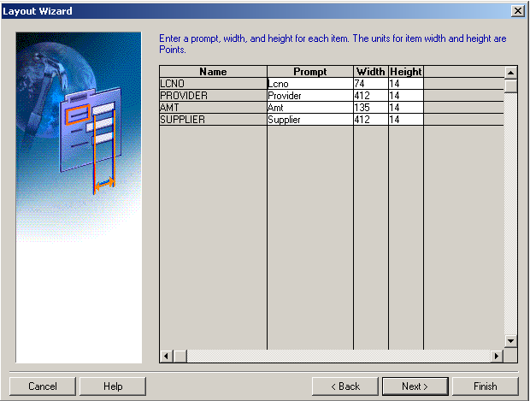Select the width 412 in SUPPLIER row
The image size is (530, 401).
click(371, 120)
